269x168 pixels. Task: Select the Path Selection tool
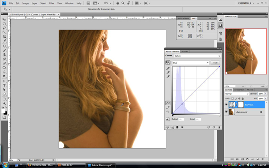4,90
